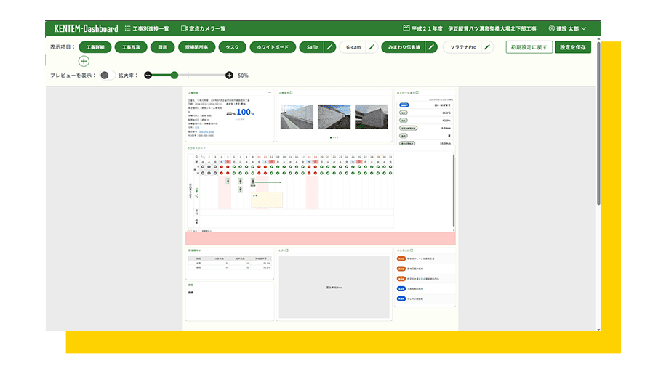Screen dimensions: 666x374
Task: Click the 初期設定に戻す button
Action: coord(529,47)
